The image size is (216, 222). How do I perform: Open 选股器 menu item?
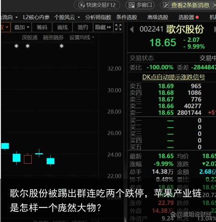tap(186, 17)
